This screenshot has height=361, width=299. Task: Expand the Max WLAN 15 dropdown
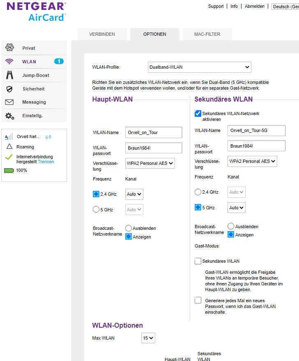tap(148, 338)
